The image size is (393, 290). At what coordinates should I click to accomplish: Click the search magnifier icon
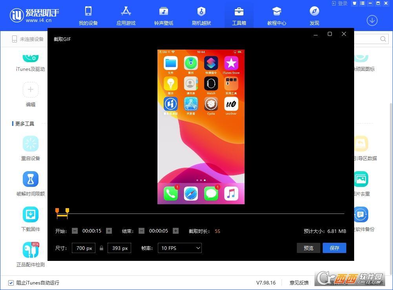[383, 39]
